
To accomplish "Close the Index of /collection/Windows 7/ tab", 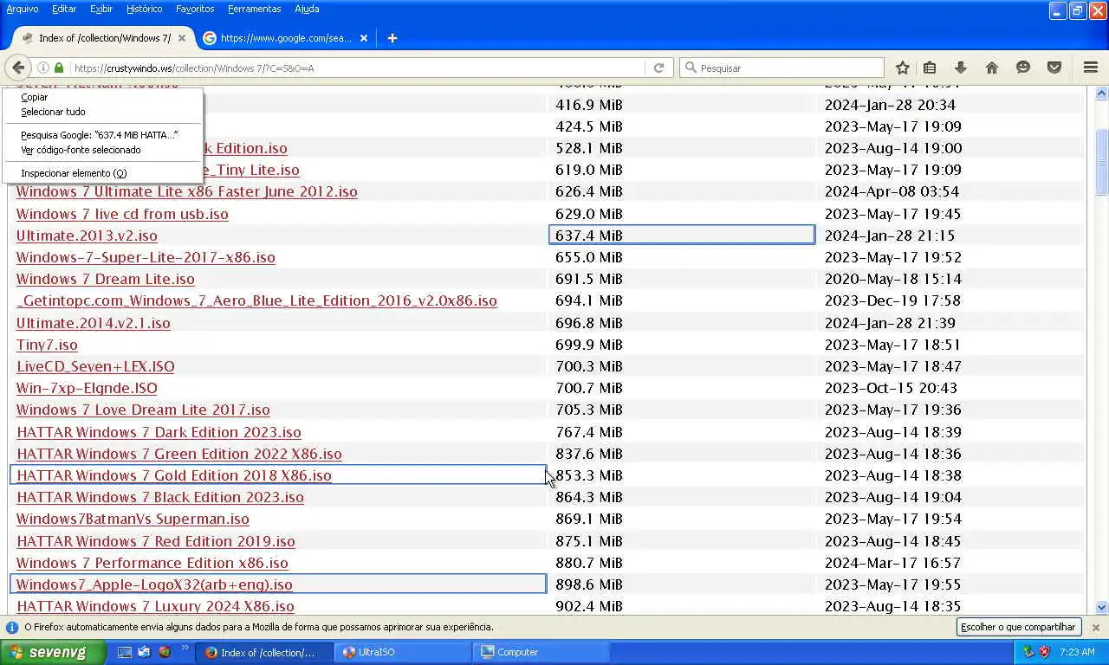I will [x=183, y=38].
